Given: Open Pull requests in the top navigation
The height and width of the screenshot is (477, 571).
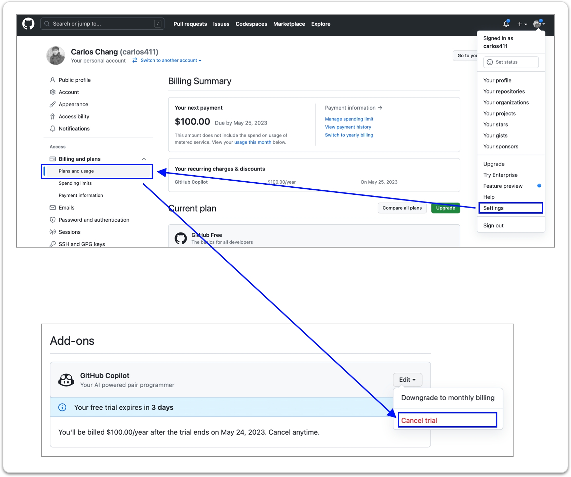Looking at the screenshot, I should click(190, 24).
